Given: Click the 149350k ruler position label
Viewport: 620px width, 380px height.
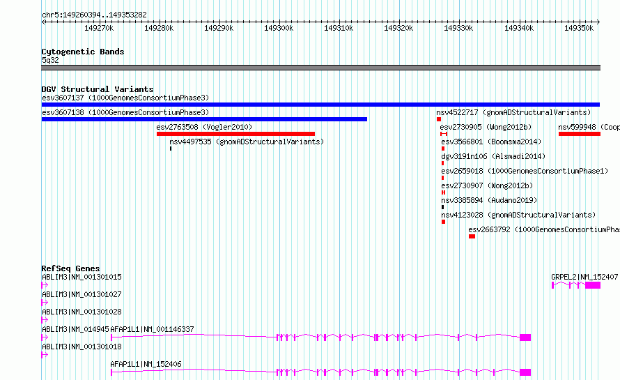Looking at the screenshot, I should point(579,28).
